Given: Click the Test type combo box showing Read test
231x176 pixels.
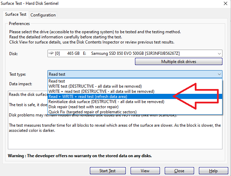Looking at the screenshot, I should click(135, 74).
